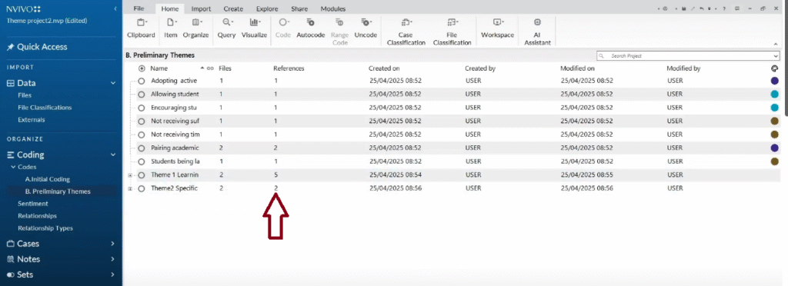Viewport: 788px width, 286px height.
Task: Click the brown swatch for Not receiving suf
Action: pyautogui.click(x=774, y=121)
